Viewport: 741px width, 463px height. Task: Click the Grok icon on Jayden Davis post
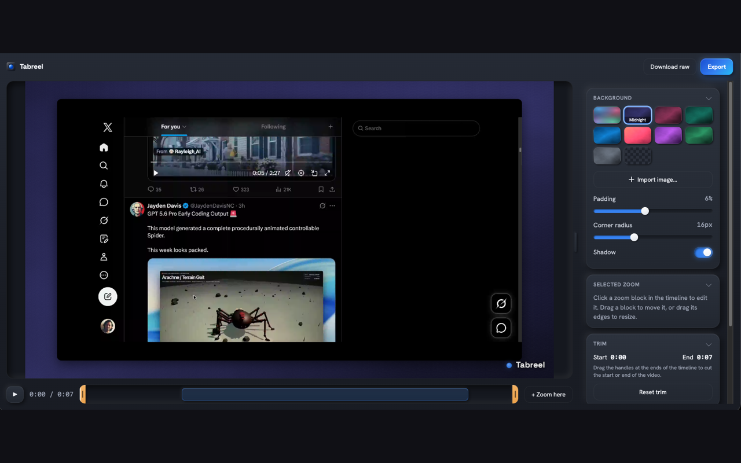click(x=322, y=205)
